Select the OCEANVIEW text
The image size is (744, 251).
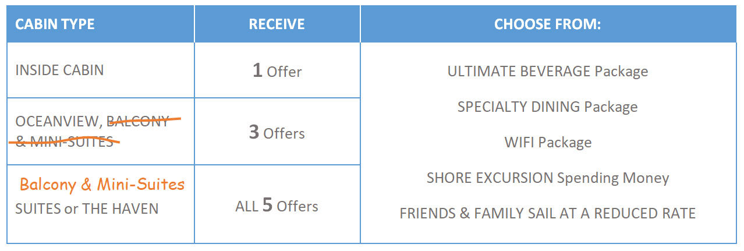(x=59, y=122)
